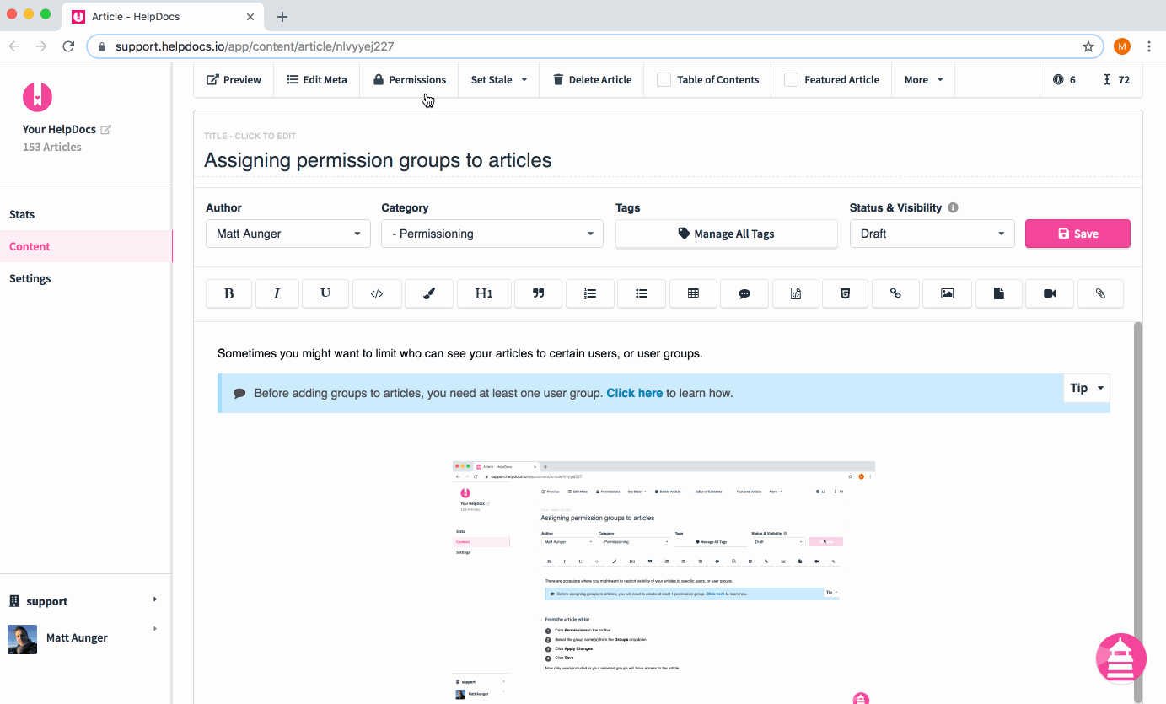The height and width of the screenshot is (704, 1166).
Task: Apply underline formatting in editor toolbar
Action: [325, 293]
